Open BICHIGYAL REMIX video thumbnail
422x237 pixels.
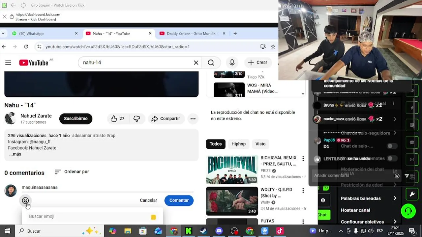232,170
